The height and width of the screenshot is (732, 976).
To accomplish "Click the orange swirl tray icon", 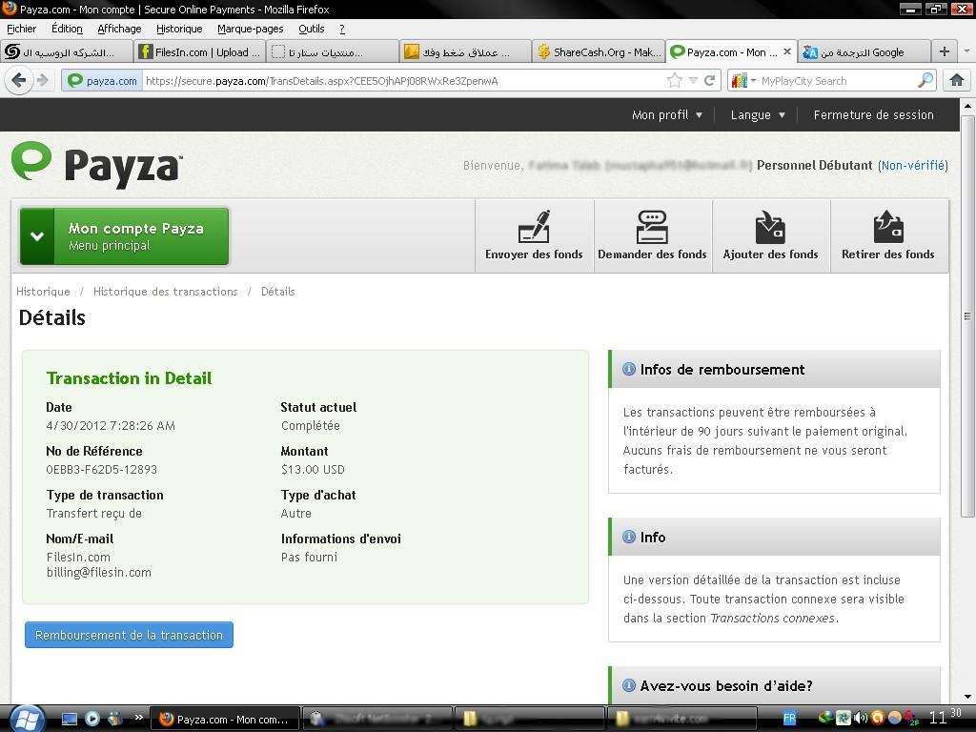I will click(878, 719).
